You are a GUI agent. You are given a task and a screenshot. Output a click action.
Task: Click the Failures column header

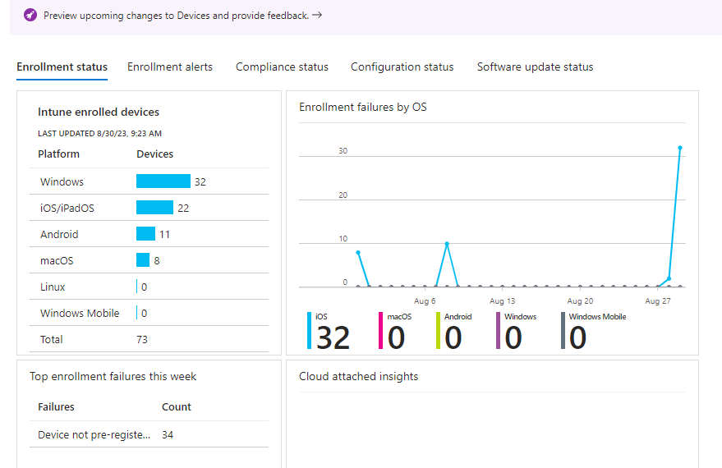pos(56,406)
